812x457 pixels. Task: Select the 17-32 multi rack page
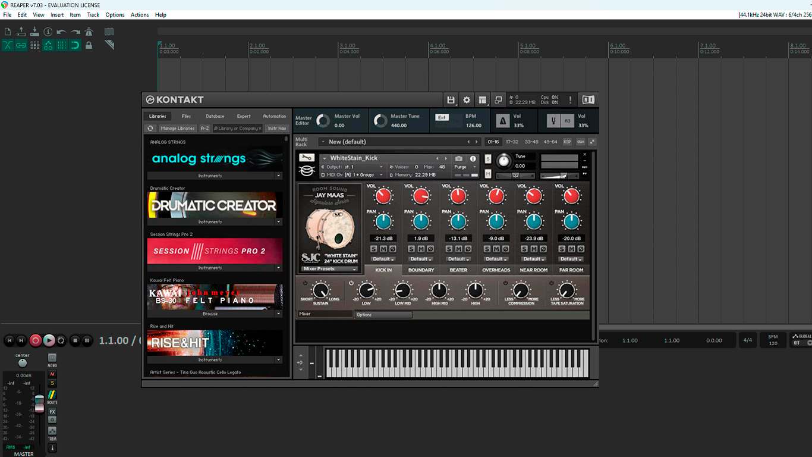click(512, 142)
